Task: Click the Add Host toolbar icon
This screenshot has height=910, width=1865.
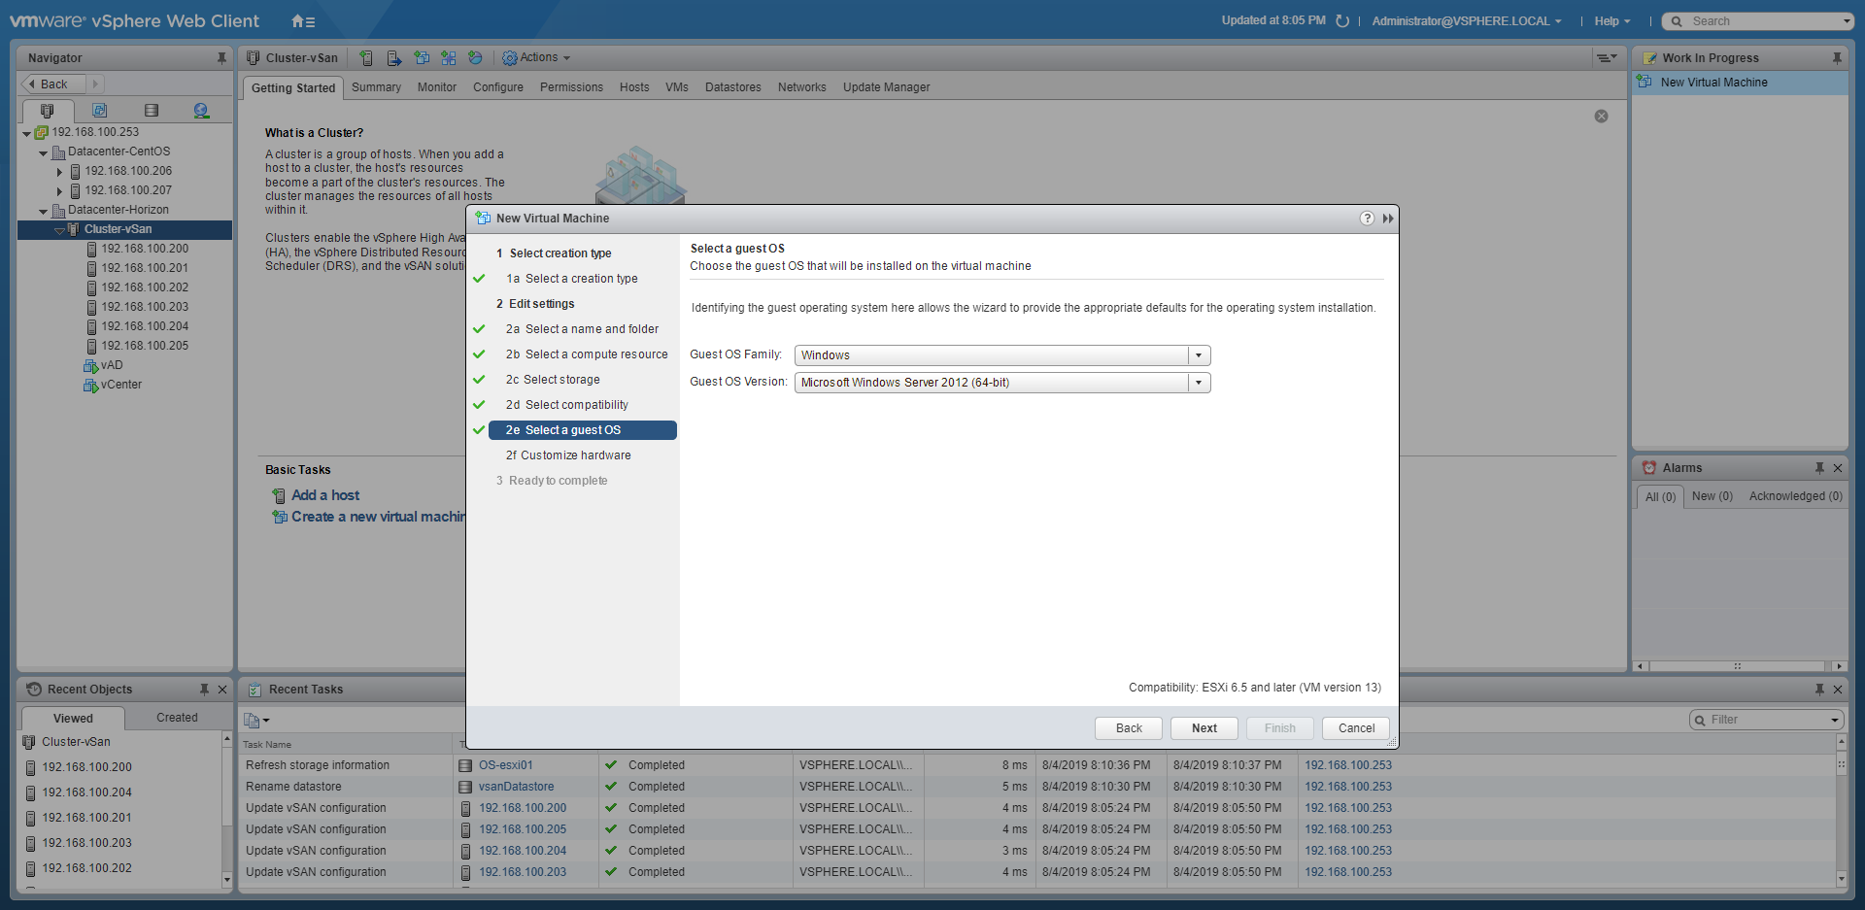Action: tap(366, 58)
